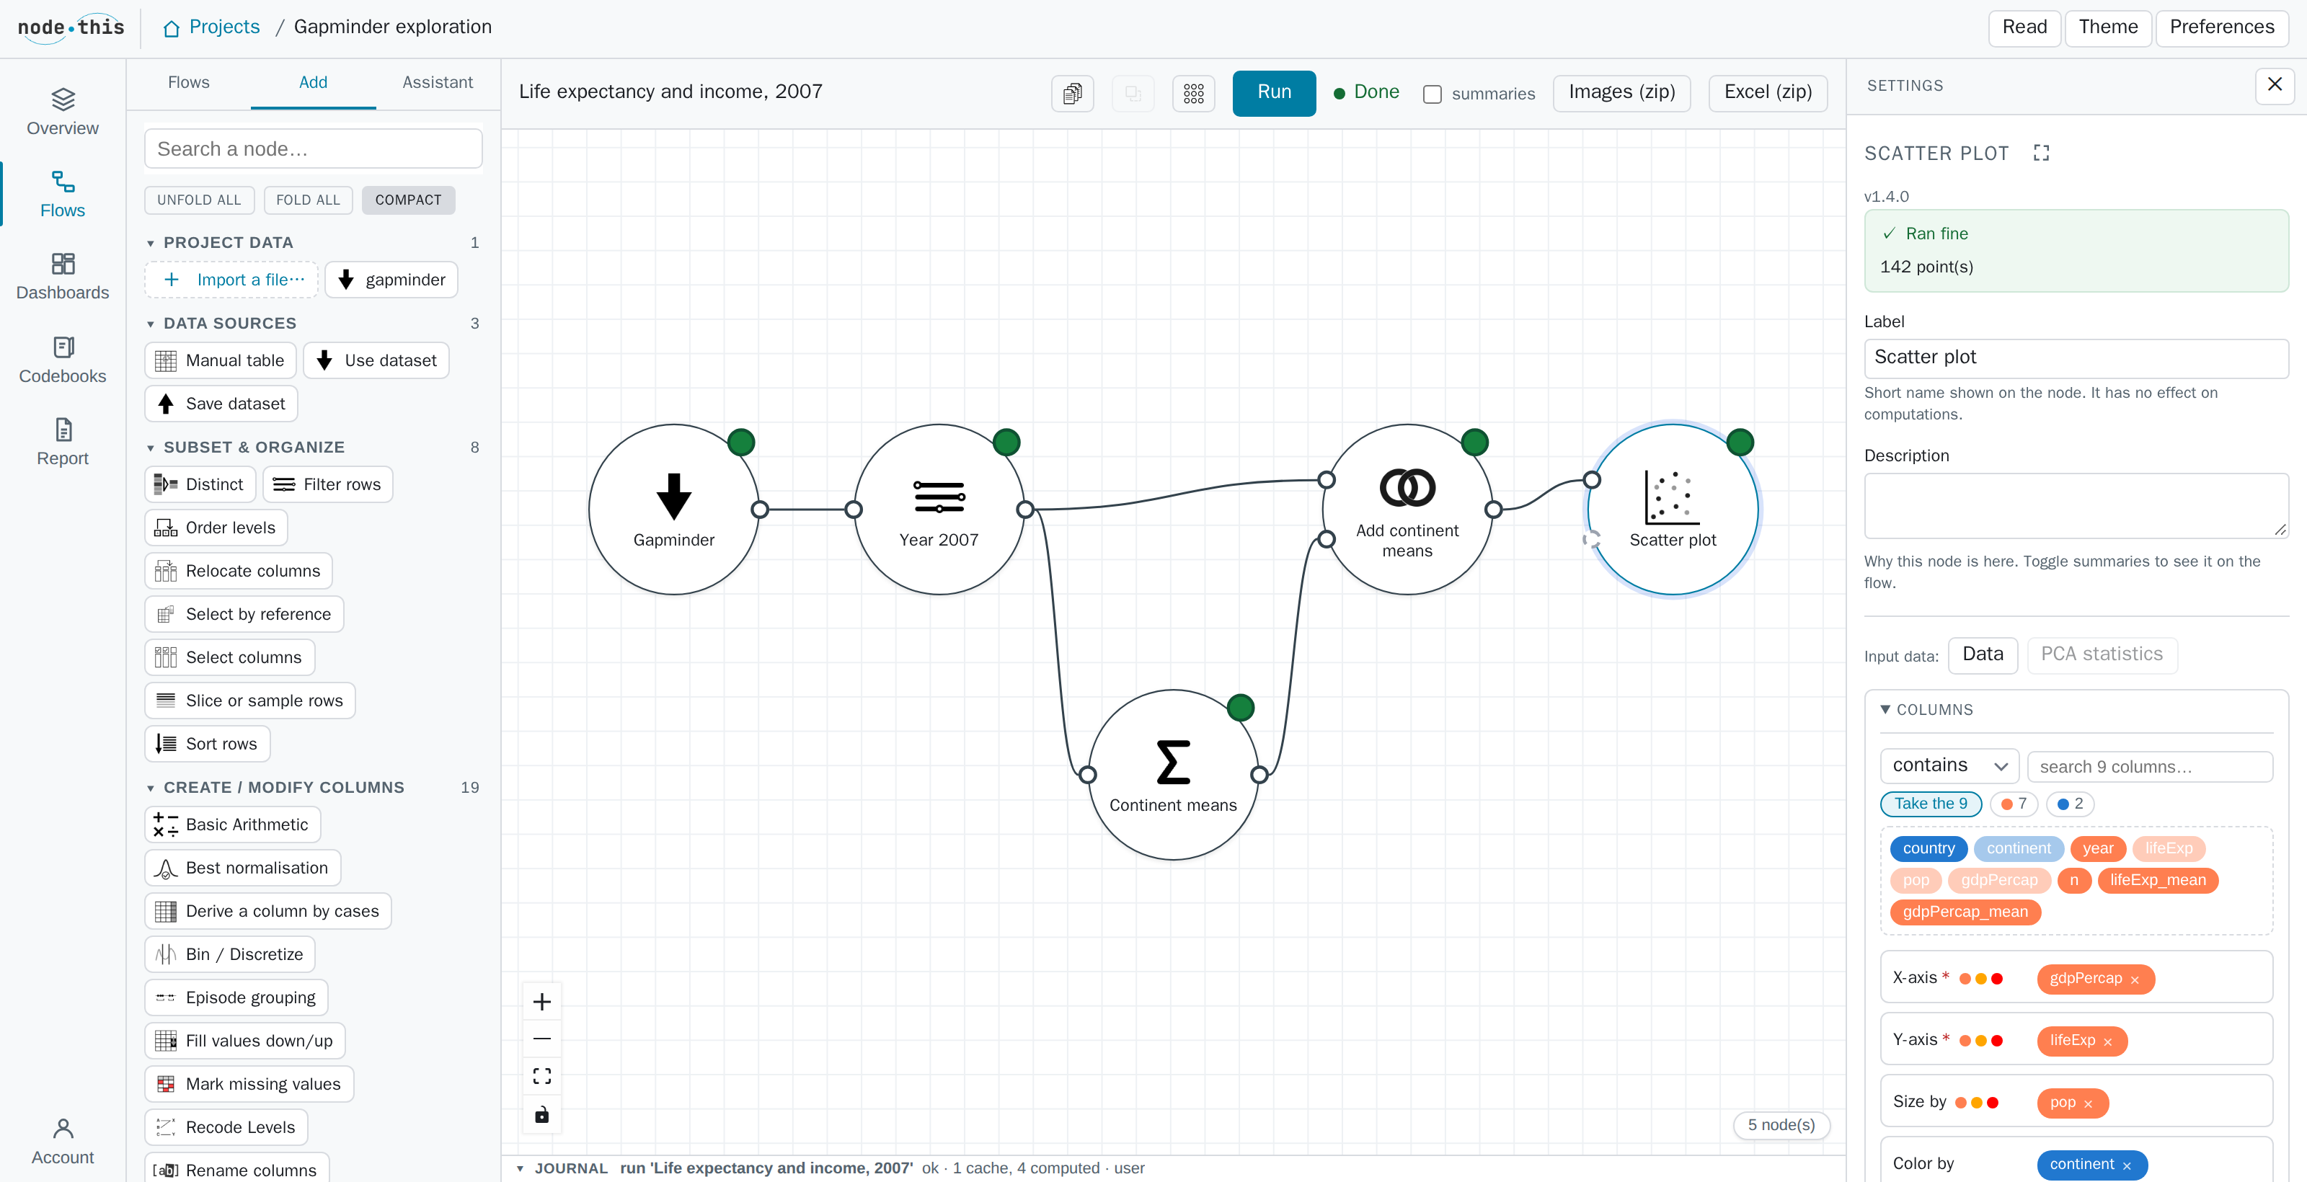Open the Report sidebar icon
Viewport: 2307px width, 1182px height.
click(63, 443)
